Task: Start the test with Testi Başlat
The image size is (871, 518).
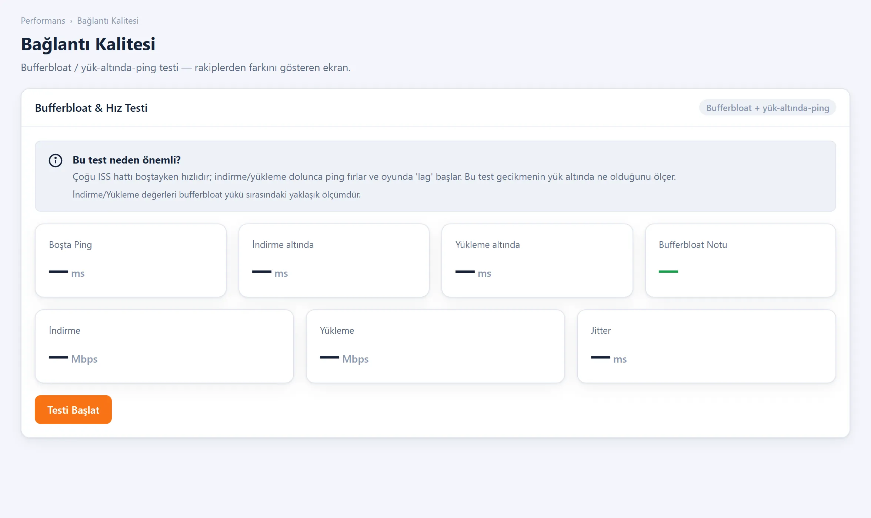Action: pyautogui.click(x=73, y=410)
